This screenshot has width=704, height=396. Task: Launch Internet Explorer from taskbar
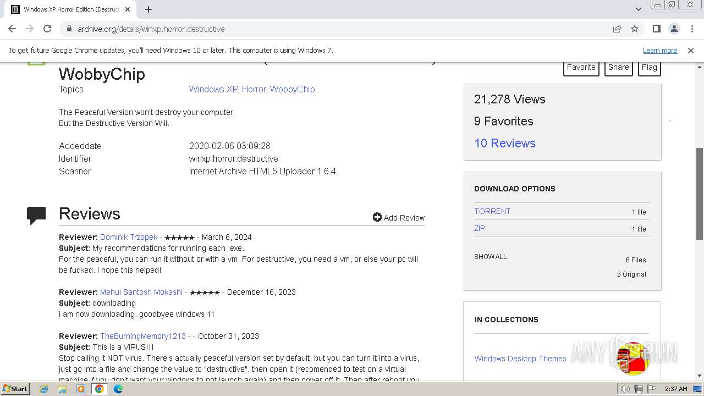point(43,389)
